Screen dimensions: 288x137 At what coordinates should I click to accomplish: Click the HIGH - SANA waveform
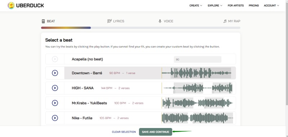click(197, 88)
